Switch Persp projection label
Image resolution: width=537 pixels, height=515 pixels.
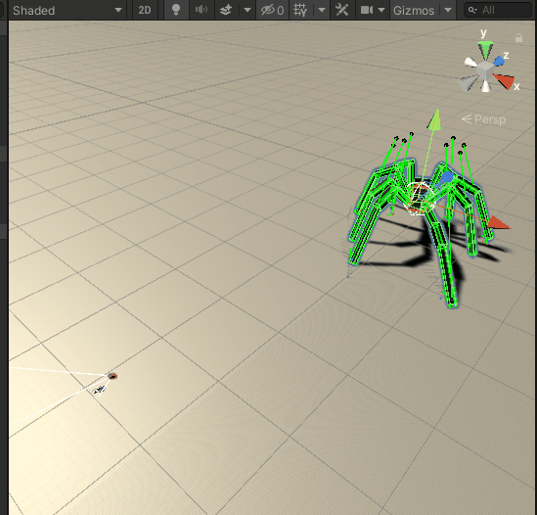pyautogui.click(x=484, y=119)
